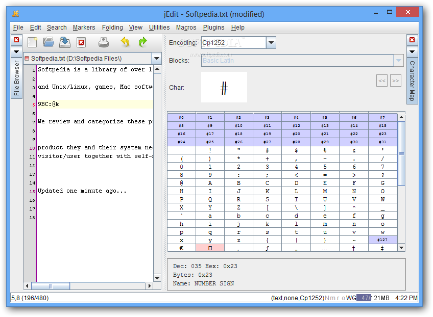Open the left dock dropdown arrow menu
The image size is (433, 317).
click(x=16, y=51)
